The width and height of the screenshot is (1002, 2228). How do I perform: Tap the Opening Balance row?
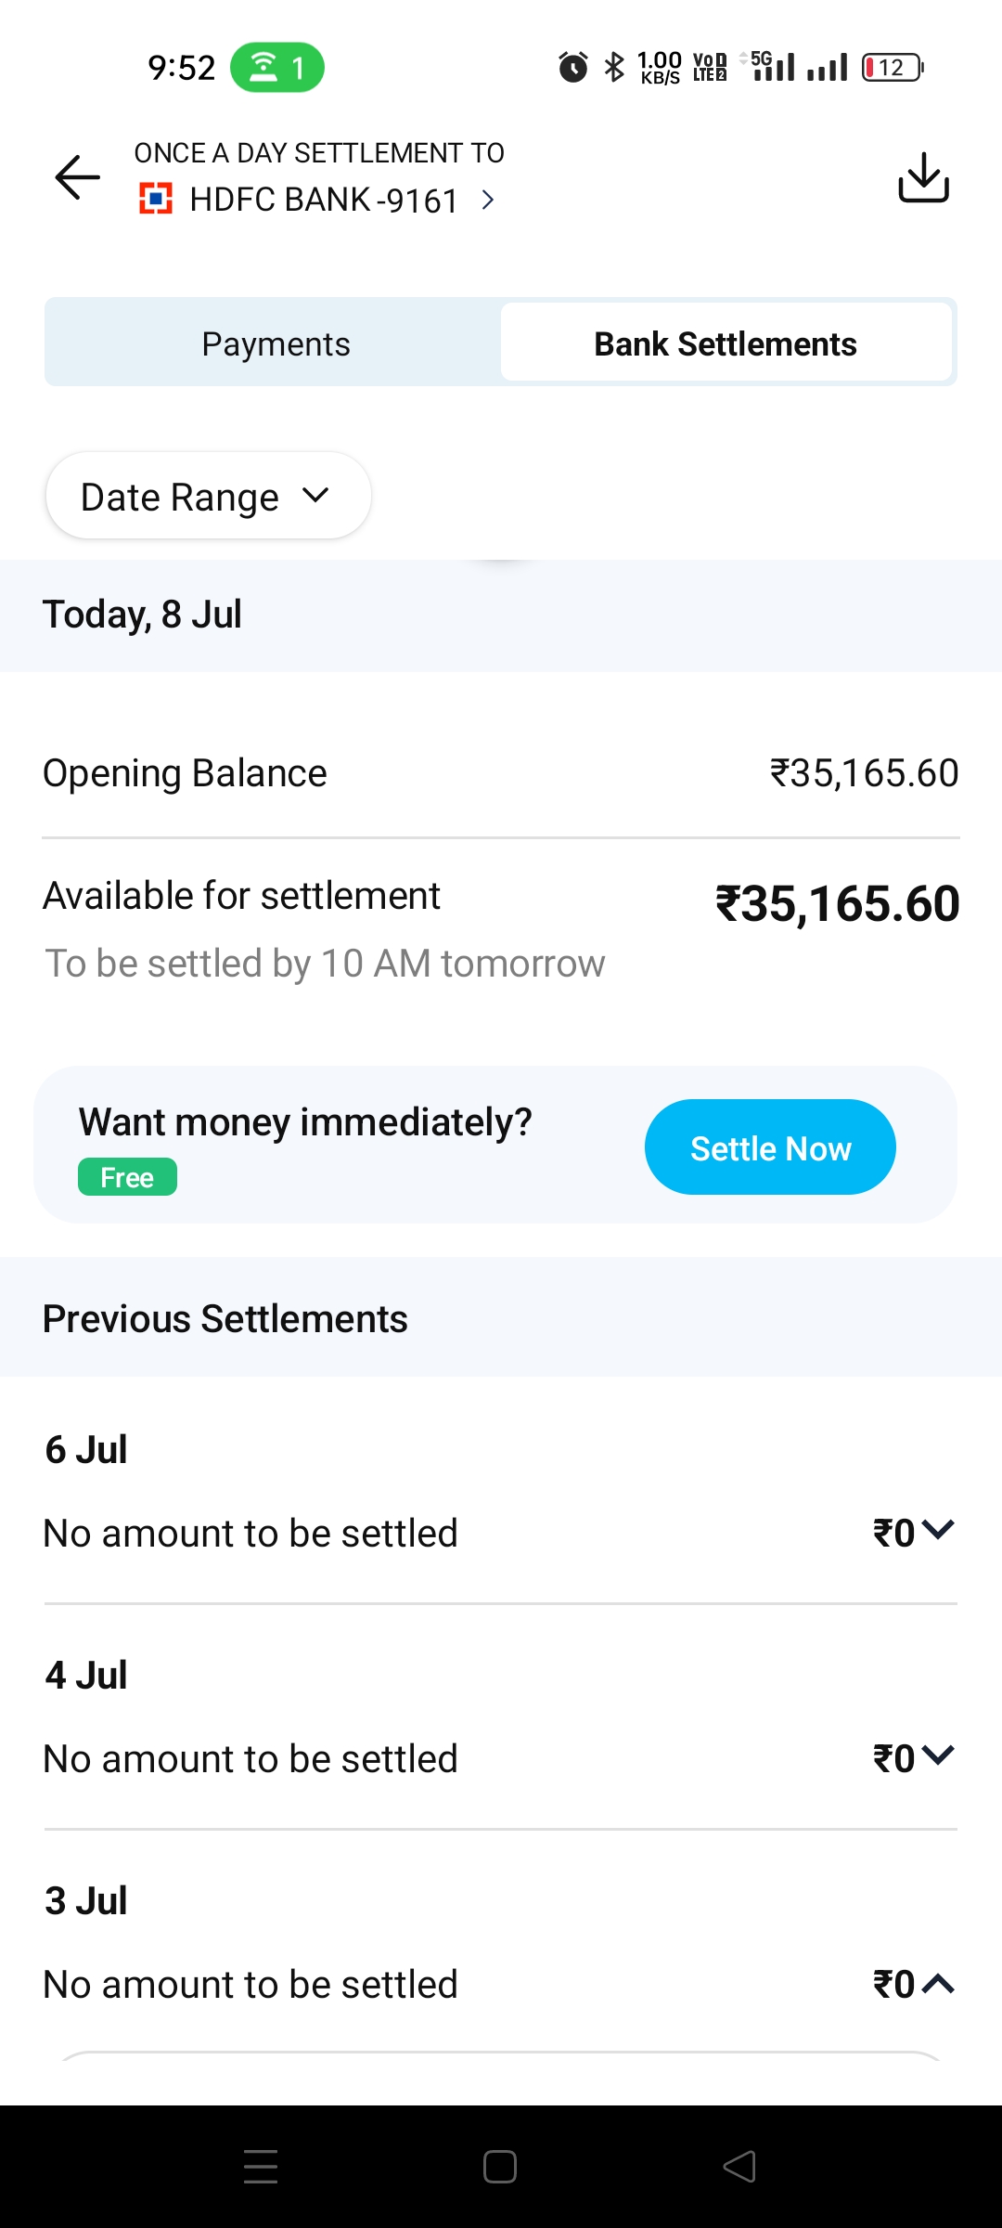click(501, 773)
